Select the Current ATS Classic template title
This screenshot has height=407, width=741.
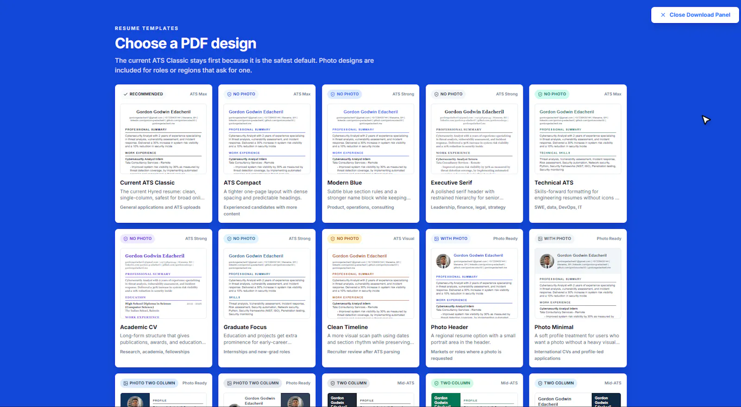click(x=147, y=183)
